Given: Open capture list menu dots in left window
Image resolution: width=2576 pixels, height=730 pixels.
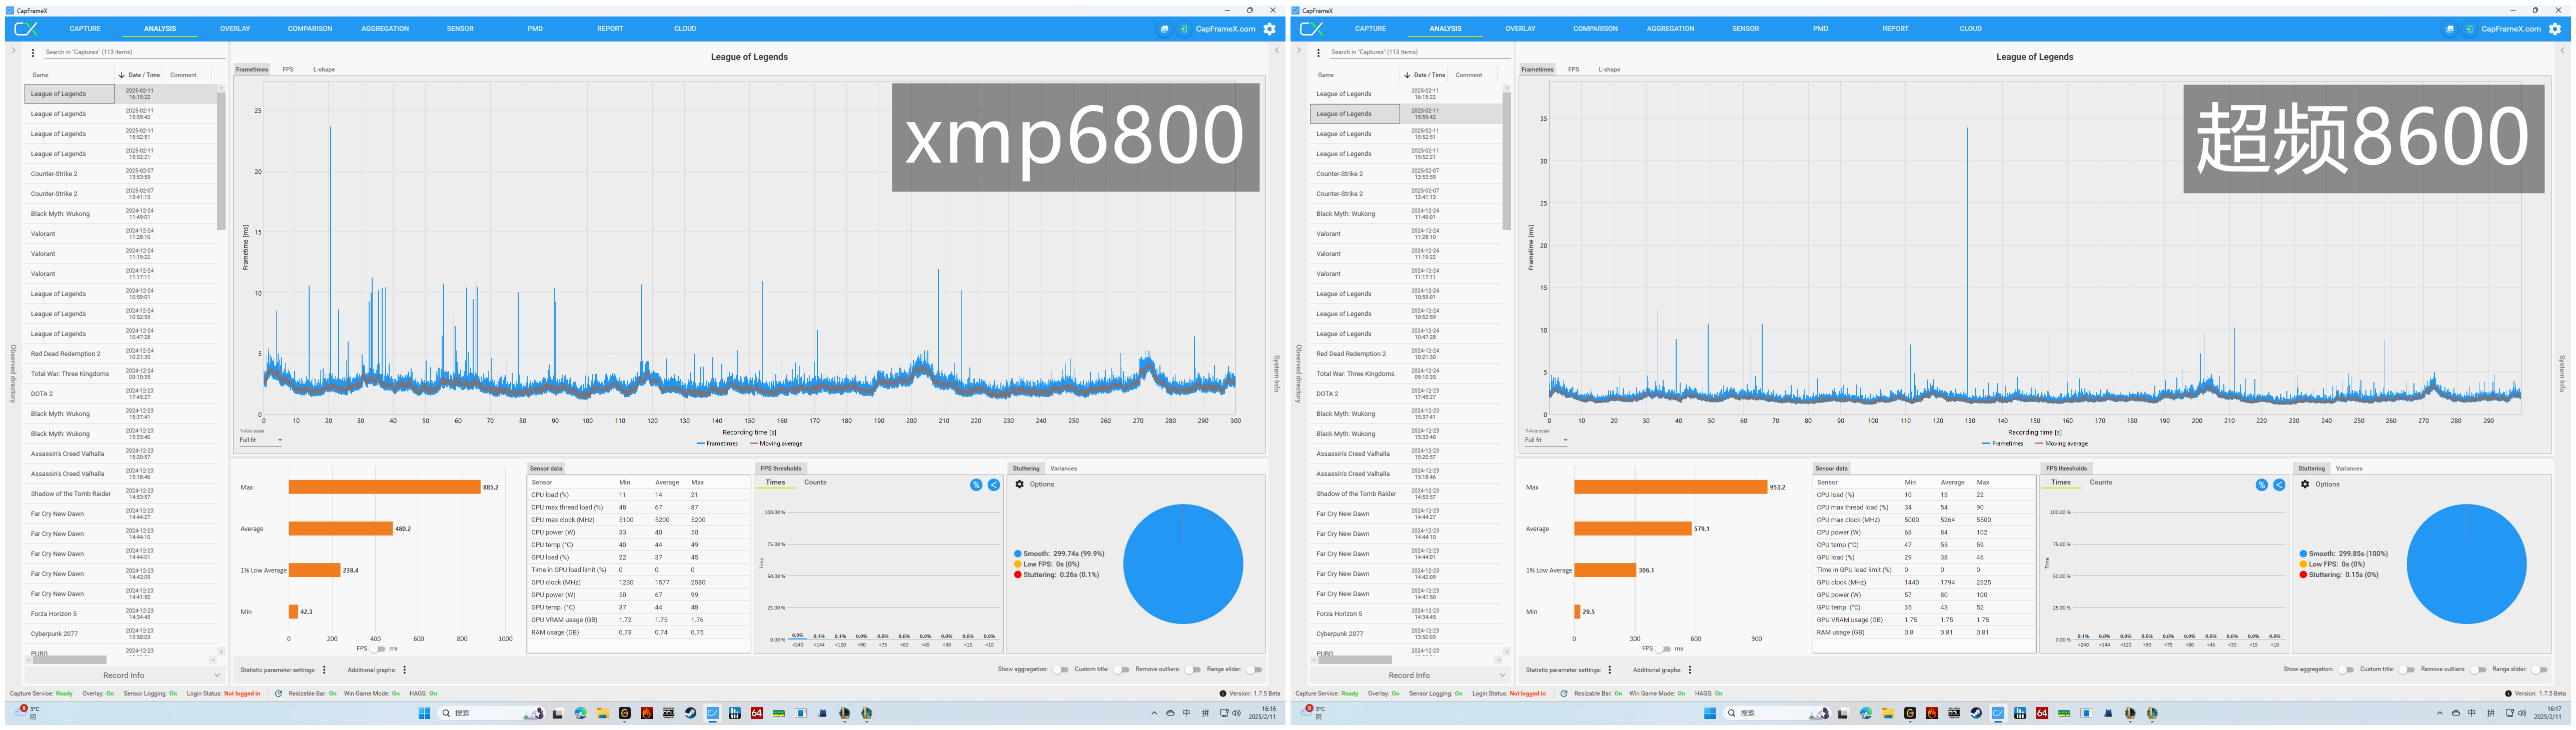Looking at the screenshot, I should point(33,53).
